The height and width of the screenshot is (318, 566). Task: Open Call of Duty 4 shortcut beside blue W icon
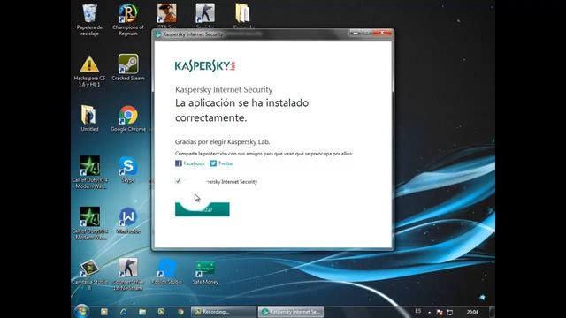coord(89,223)
